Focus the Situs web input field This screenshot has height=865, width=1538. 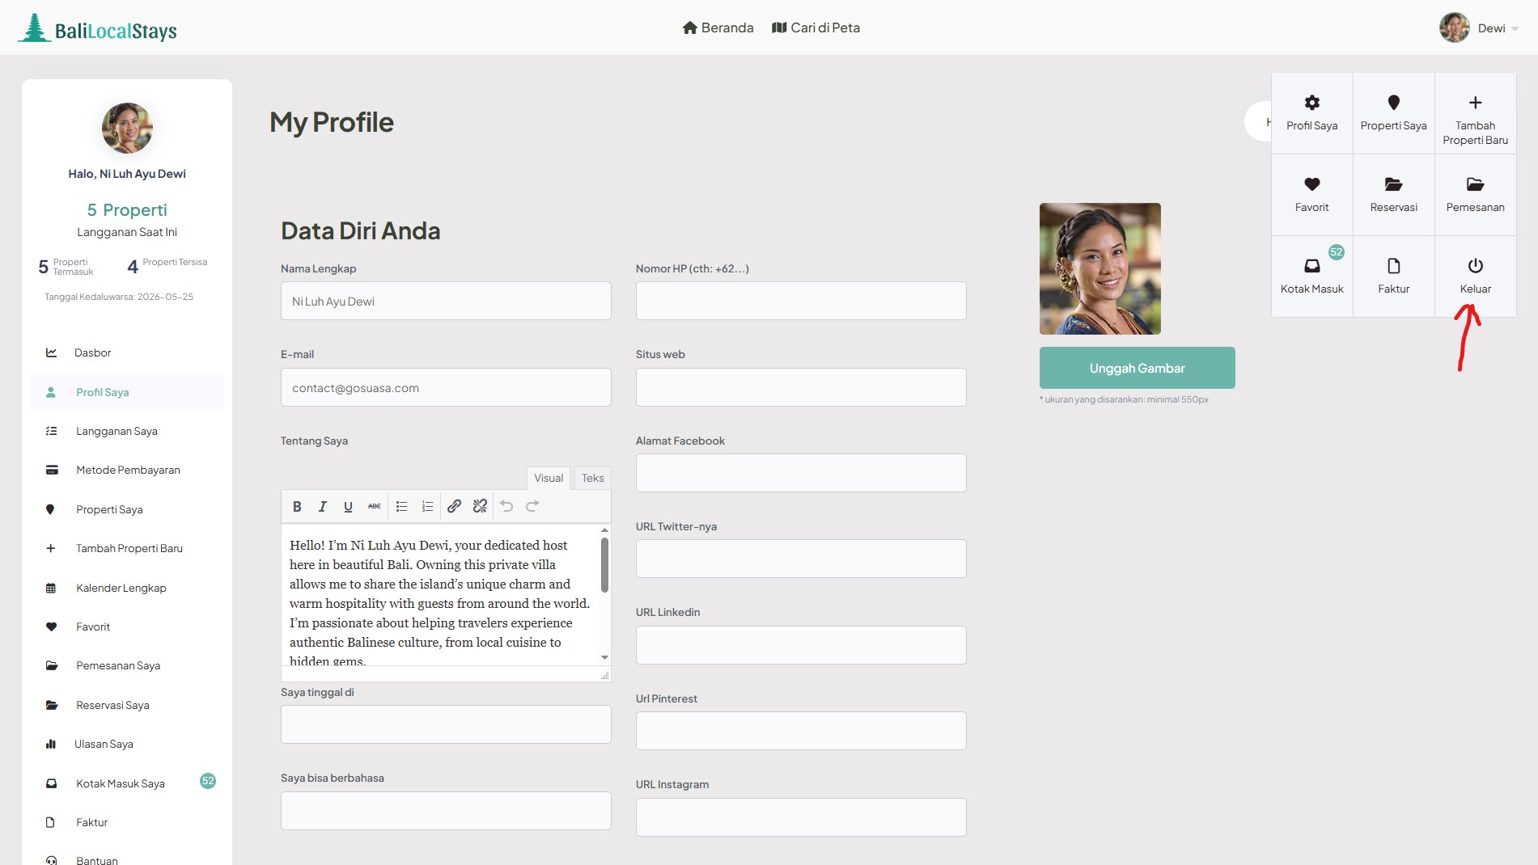pyautogui.click(x=801, y=387)
